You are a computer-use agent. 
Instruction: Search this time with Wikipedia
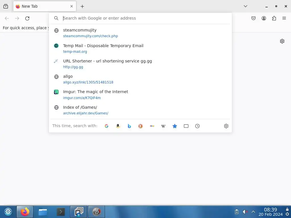pyautogui.click(x=163, y=126)
